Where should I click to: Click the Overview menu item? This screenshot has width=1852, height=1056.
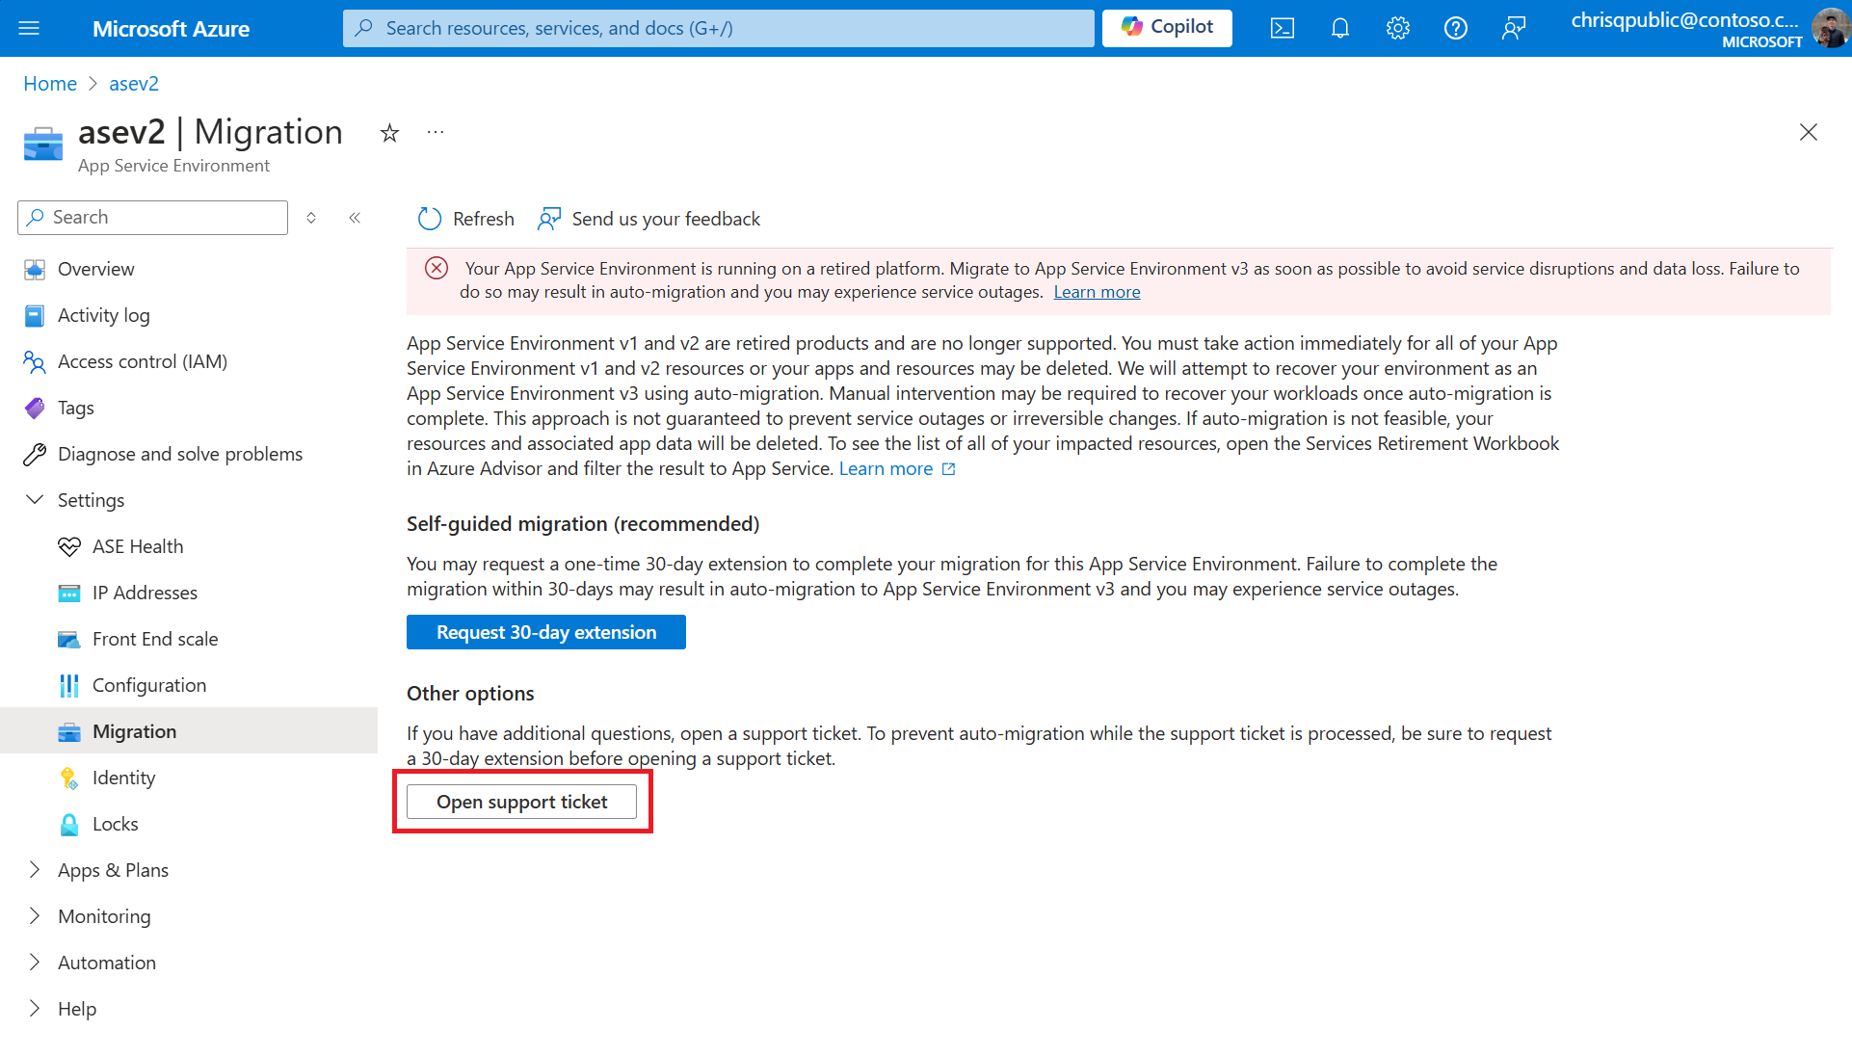tap(96, 269)
